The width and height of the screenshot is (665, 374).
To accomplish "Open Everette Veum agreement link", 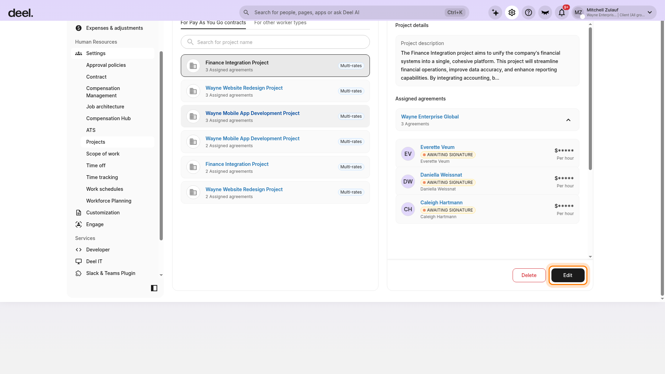I will [437, 147].
